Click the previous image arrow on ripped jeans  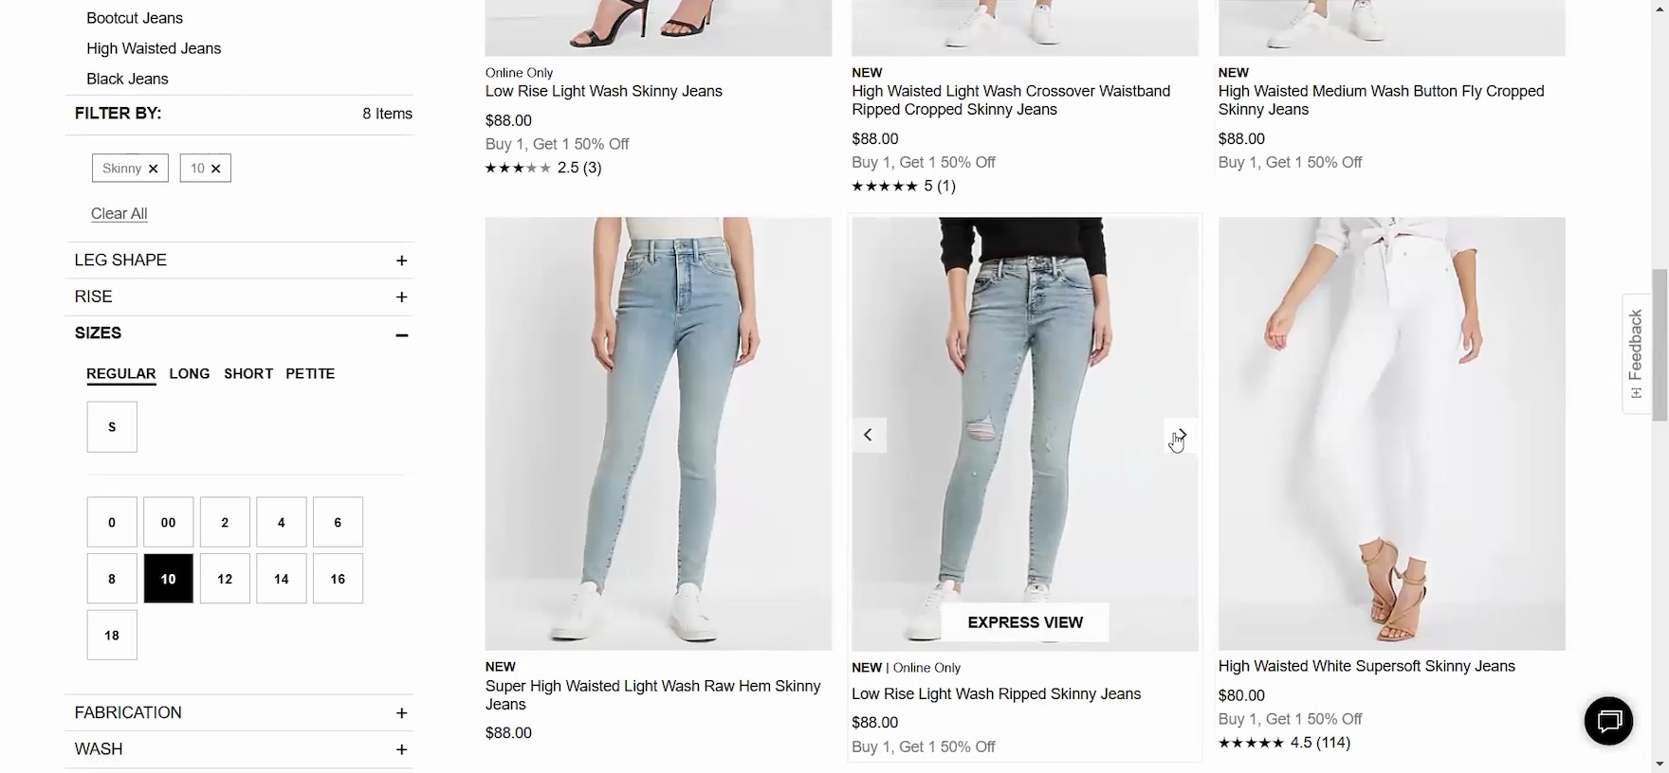868,435
